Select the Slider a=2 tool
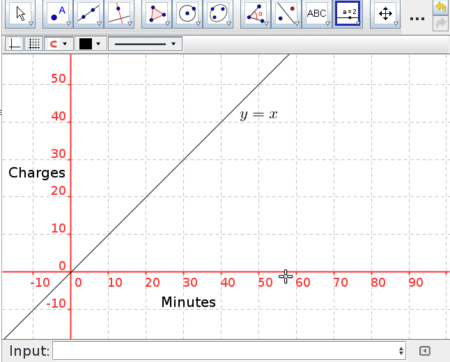 coord(348,13)
